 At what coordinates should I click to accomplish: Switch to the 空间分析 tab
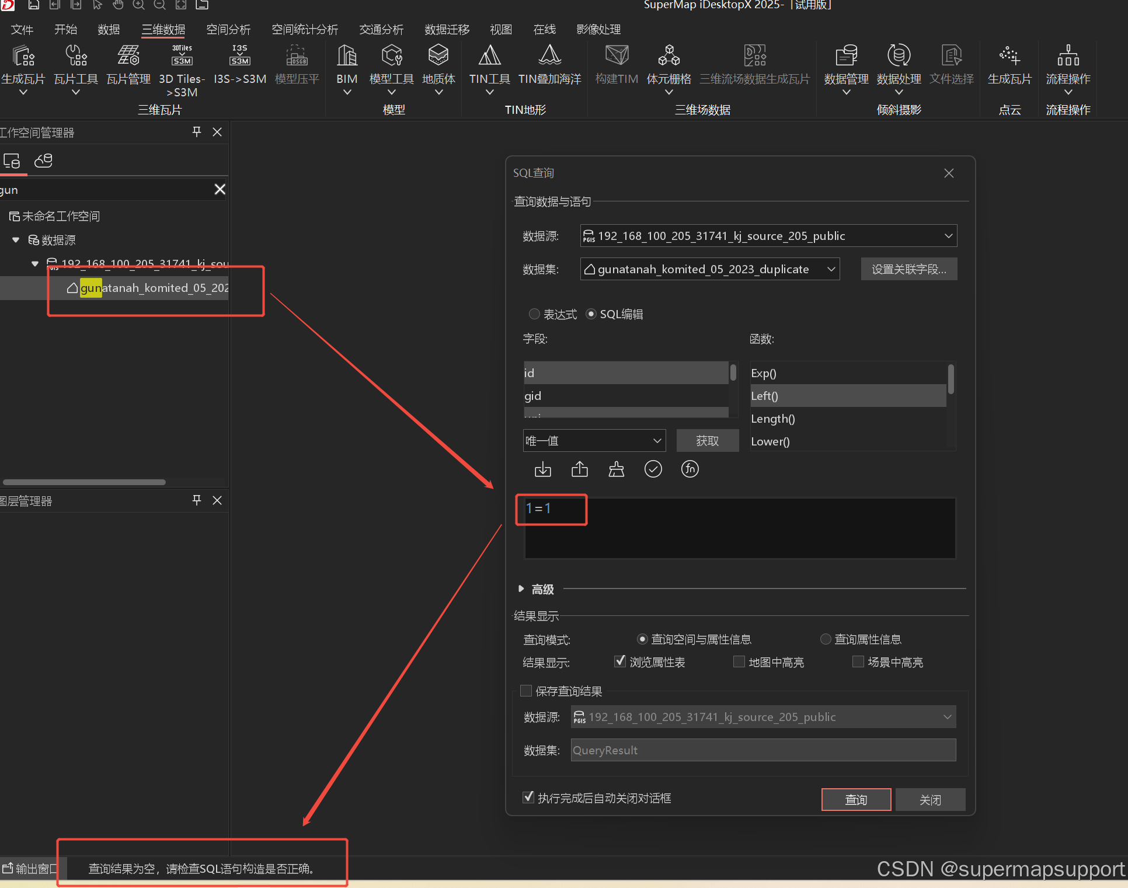pyautogui.click(x=228, y=29)
